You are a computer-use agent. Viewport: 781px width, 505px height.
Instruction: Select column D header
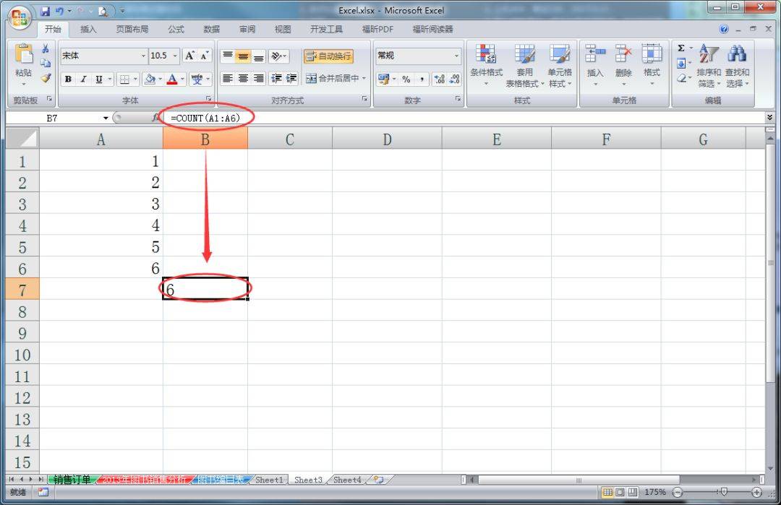pyautogui.click(x=387, y=139)
